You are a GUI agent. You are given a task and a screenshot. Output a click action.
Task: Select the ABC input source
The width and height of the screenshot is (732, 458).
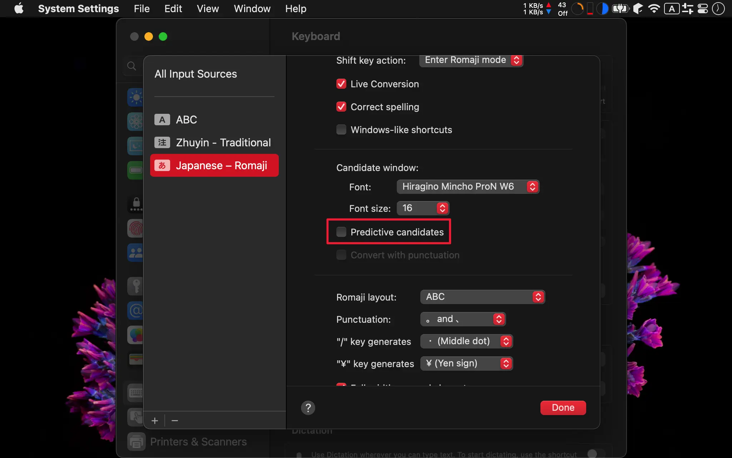(x=214, y=120)
